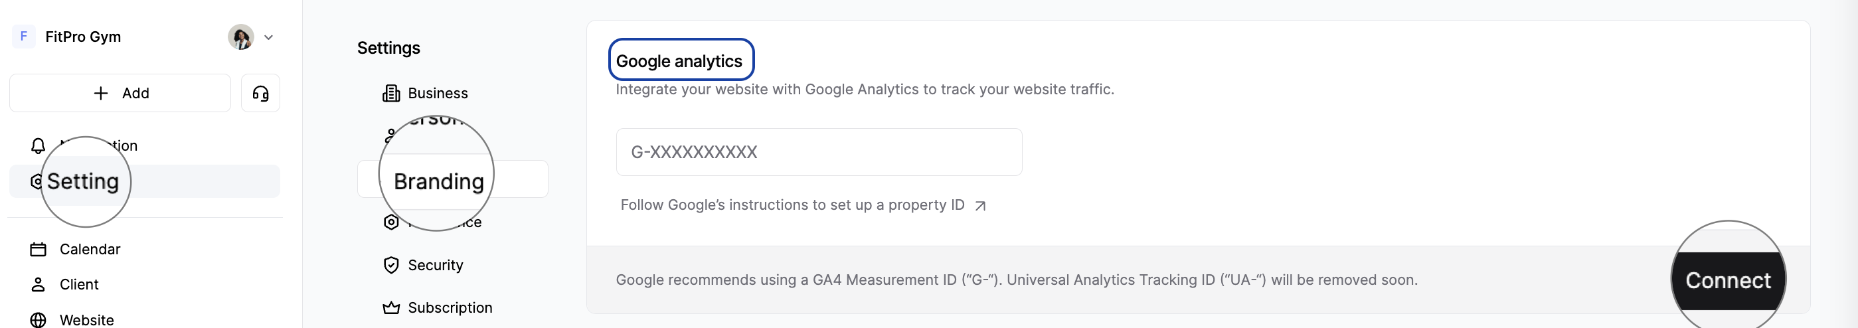
Task: Click the Calendar icon in sidebar
Action: tap(39, 250)
